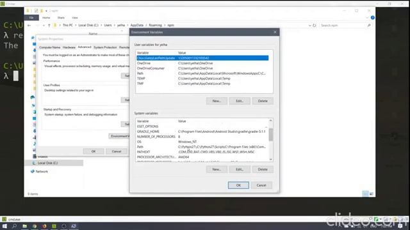Confirm Environment Variables with OK

pyautogui.click(x=238, y=185)
